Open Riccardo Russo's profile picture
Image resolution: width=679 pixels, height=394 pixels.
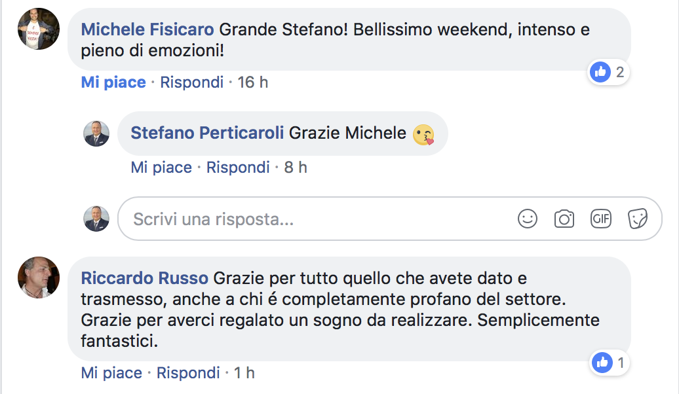pos(39,278)
